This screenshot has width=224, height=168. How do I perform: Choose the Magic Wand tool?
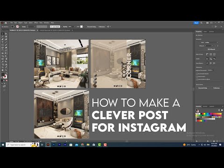pyautogui.click(x=2, y=36)
